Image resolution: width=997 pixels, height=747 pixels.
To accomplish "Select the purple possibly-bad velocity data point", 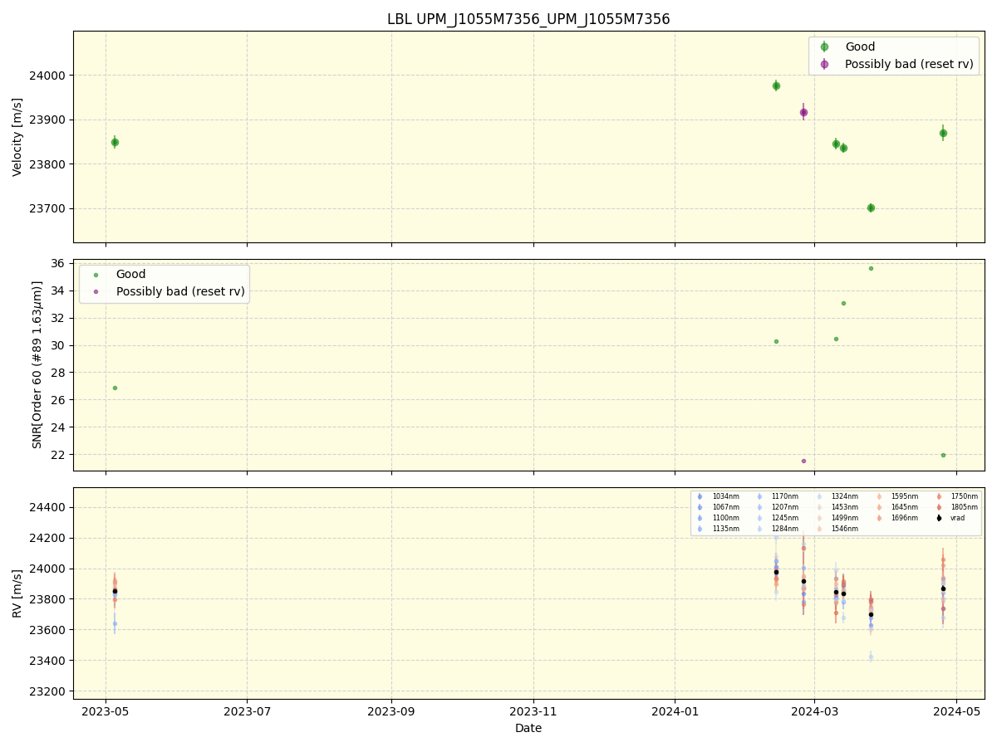I will click(x=803, y=112).
